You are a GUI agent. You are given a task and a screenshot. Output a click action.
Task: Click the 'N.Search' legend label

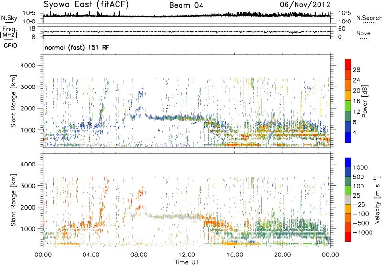tap(369, 18)
